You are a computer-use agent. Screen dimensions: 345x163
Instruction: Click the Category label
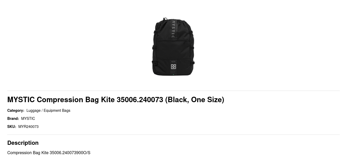pyautogui.click(x=16, y=110)
